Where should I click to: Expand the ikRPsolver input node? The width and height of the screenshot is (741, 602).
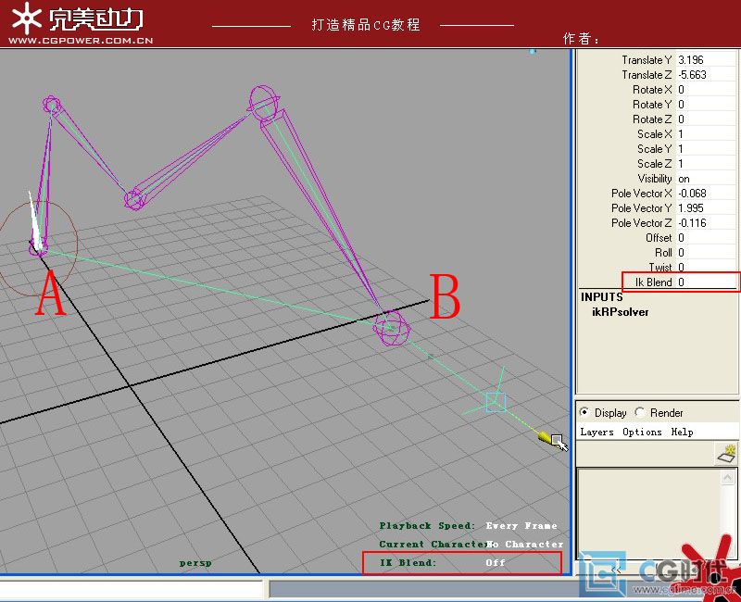point(620,312)
